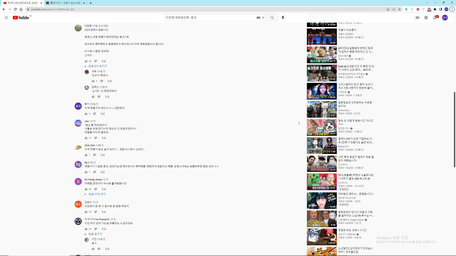456x256 pixels.
Task: Open bg's purple avatar
Action: click(x=78, y=164)
